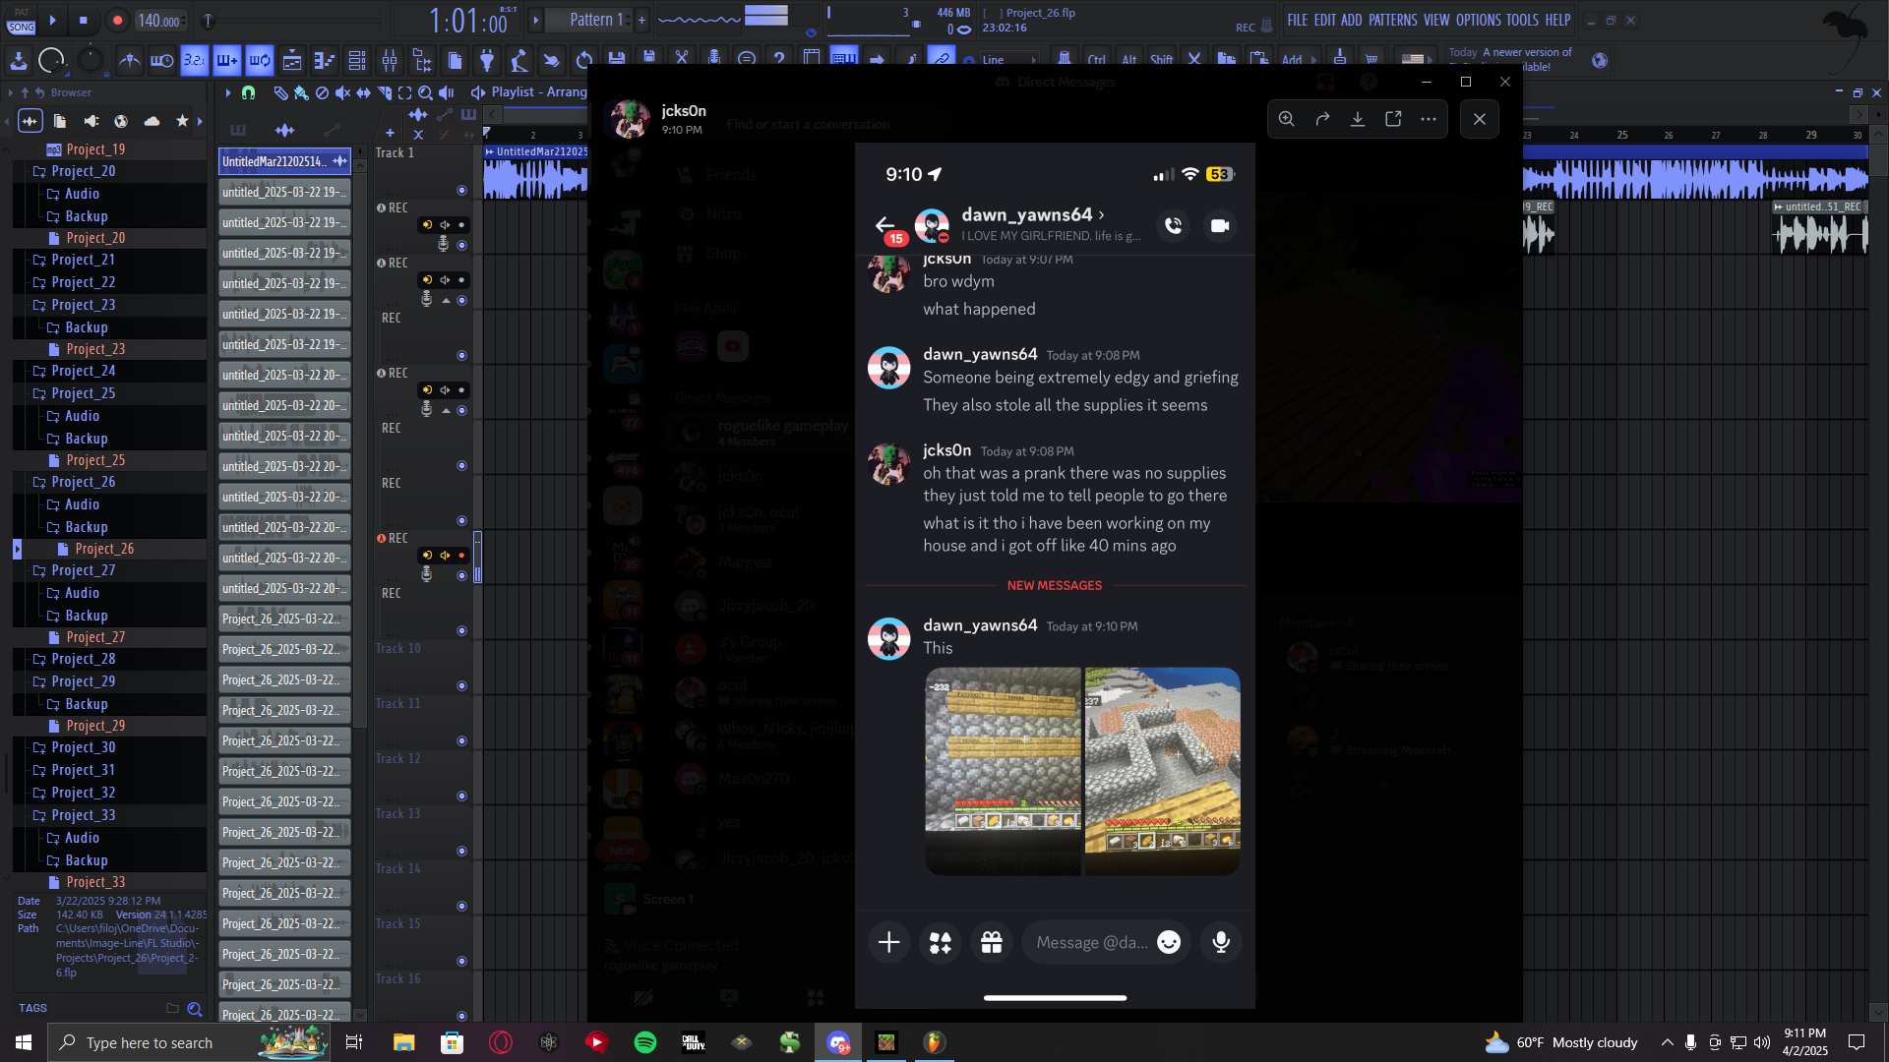Open the Channel rack view
The width and height of the screenshot is (1889, 1062).
pos(357,61)
